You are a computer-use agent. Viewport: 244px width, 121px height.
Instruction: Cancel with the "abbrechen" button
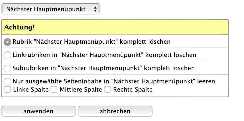coord(115,111)
